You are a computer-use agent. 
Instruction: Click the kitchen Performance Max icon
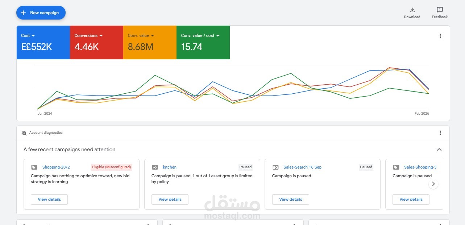point(155,167)
